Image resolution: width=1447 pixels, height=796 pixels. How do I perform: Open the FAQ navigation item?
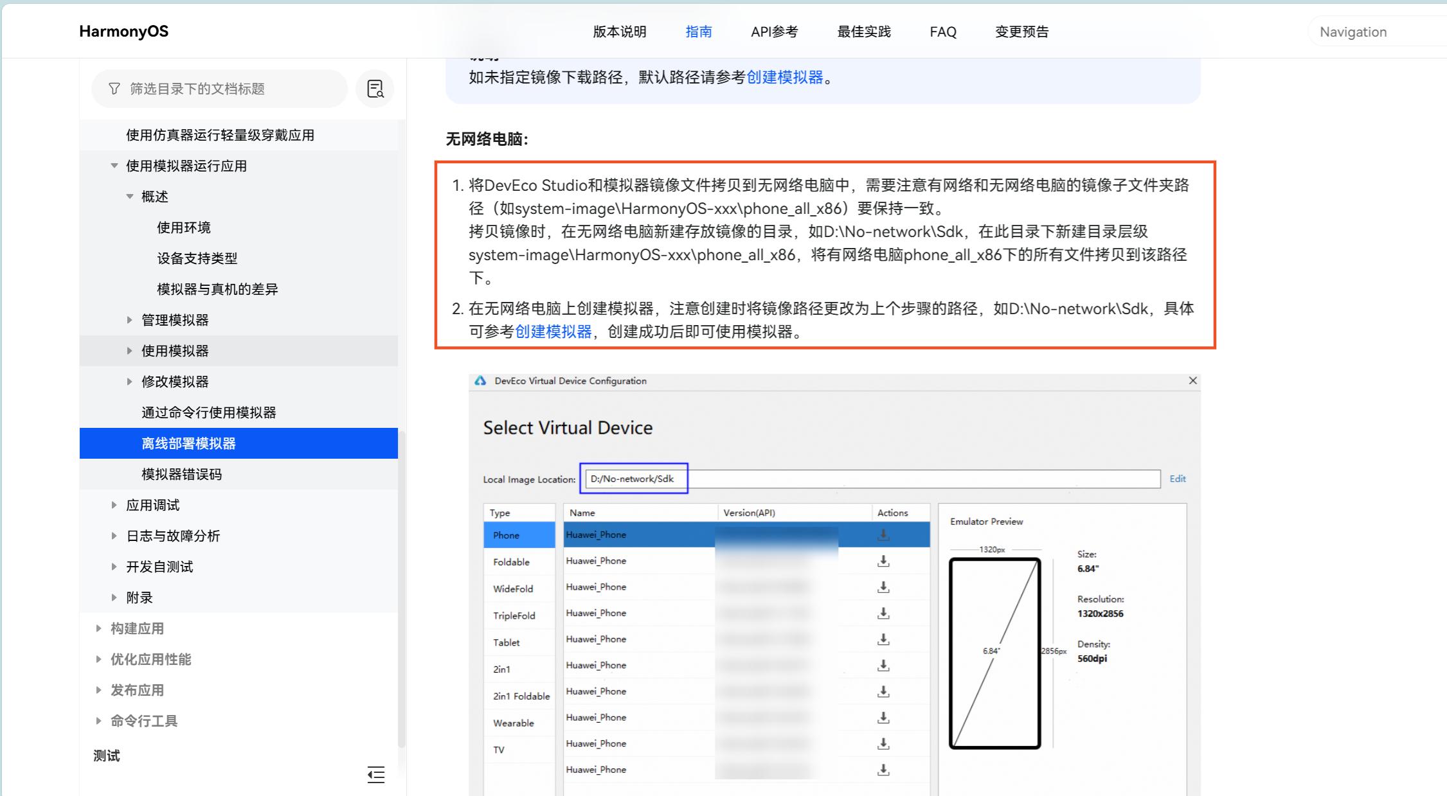tap(942, 31)
